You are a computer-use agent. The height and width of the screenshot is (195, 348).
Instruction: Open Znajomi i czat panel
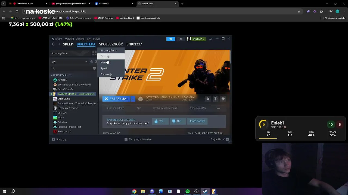(x=220, y=139)
